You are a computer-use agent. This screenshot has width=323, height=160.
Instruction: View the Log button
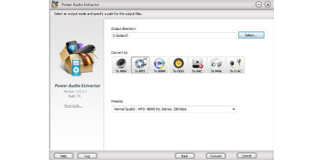click(87, 156)
